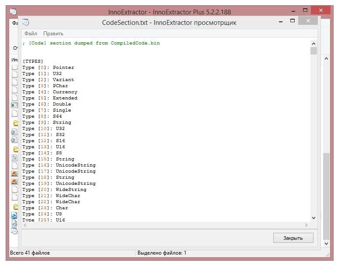
Task: Click the line 'Type [6]: Double'
Action: [x=47, y=104]
